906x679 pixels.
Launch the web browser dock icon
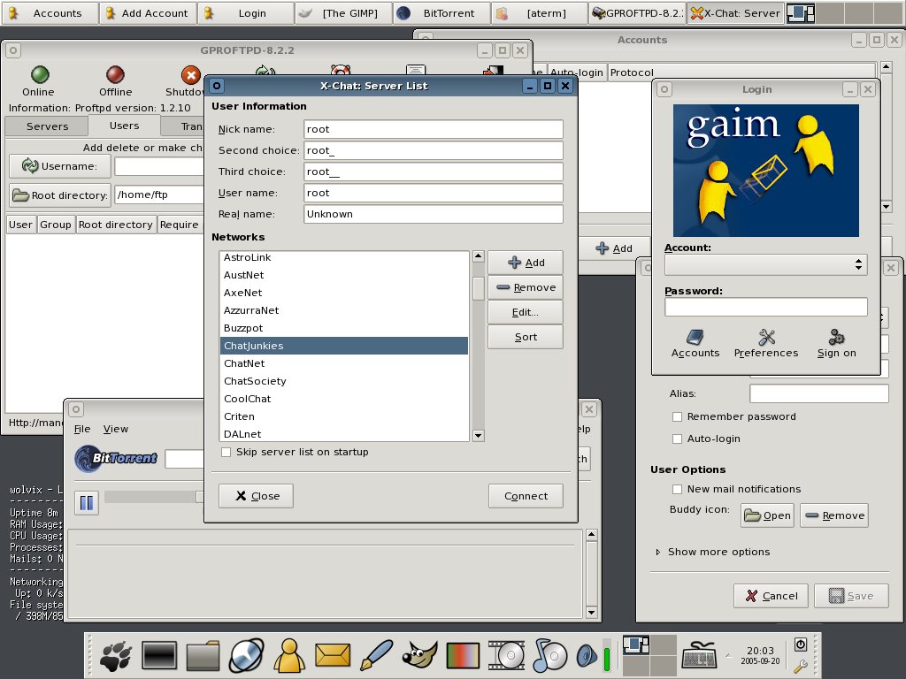tap(247, 656)
